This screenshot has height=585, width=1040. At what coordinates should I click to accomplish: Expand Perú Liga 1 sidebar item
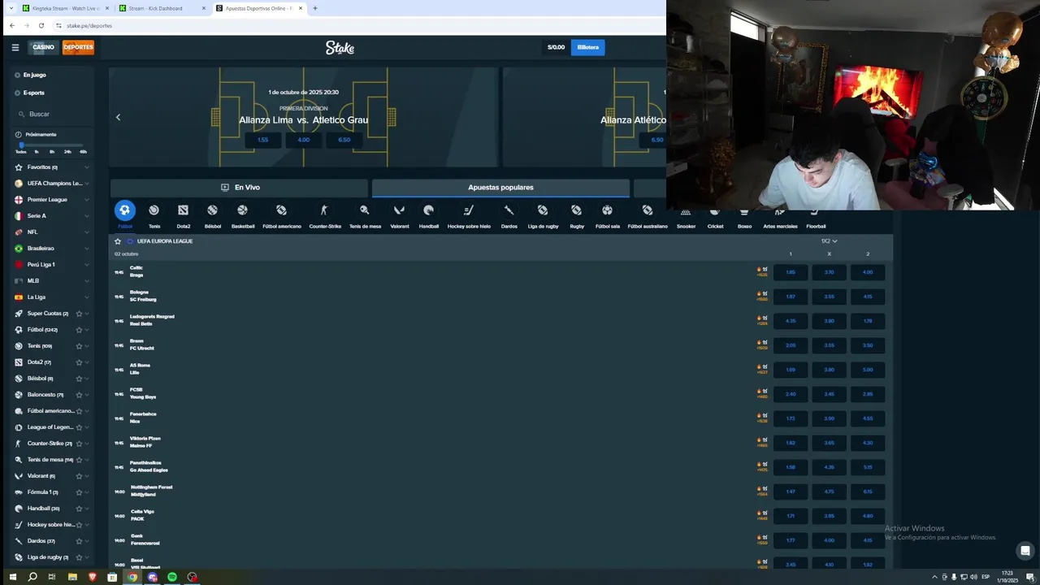point(87,265)
